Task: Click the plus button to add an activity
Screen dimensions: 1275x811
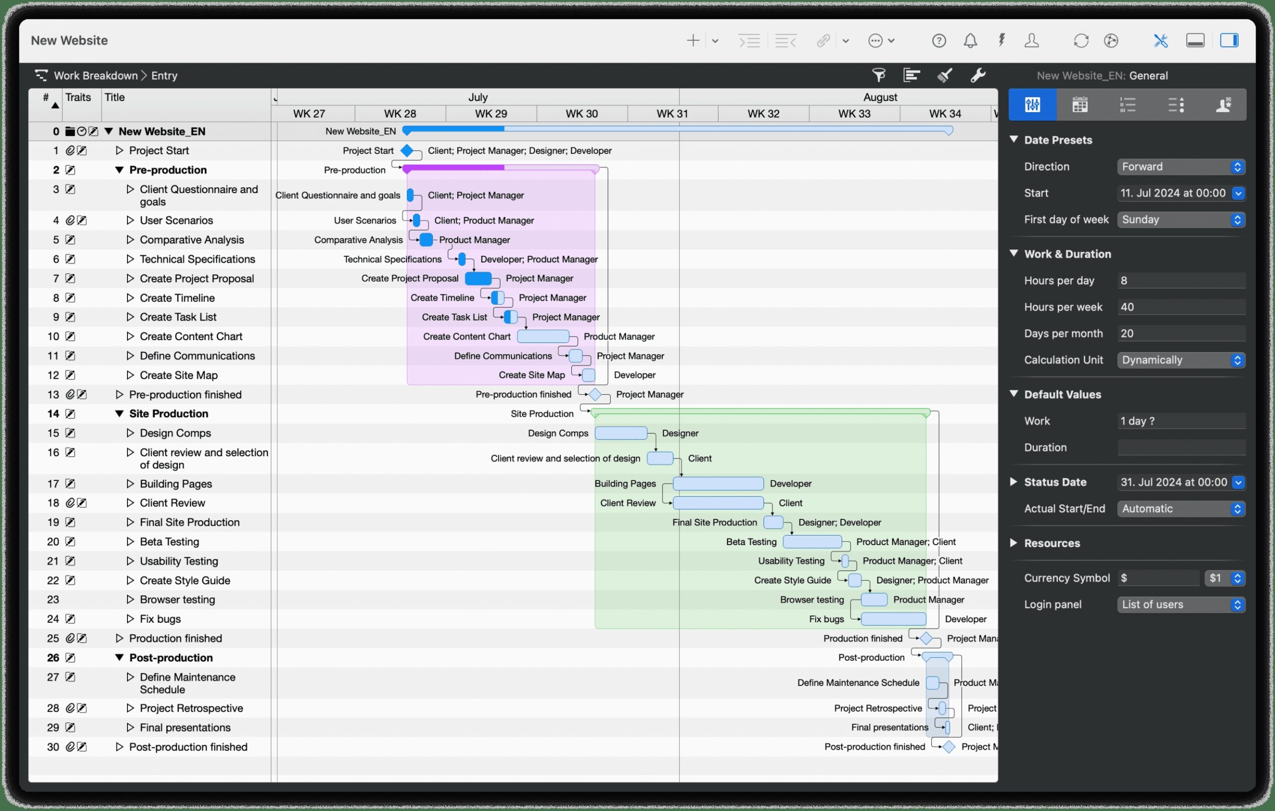Action: [x=693, y=41]
